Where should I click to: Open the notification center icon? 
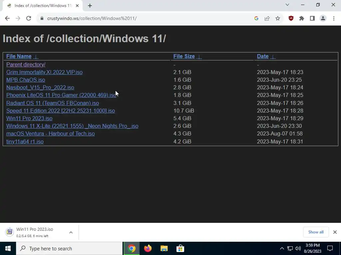(330, 248)
